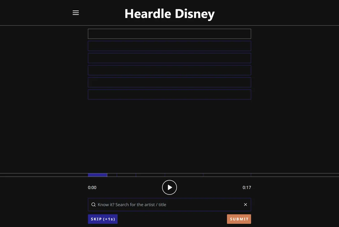
Task: Open the hamburger menu
Action: [76, 13]
